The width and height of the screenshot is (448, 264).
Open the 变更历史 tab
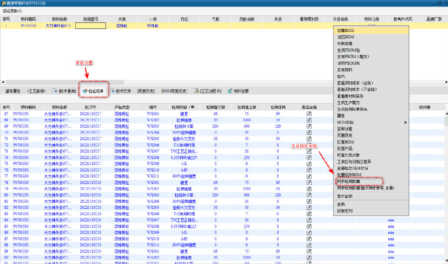click(x=146, y=91)
